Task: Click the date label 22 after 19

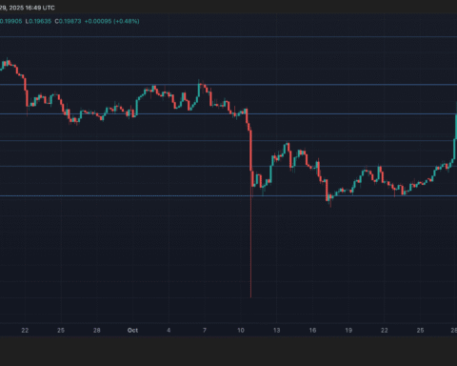Action: click(x=385, y=331)
